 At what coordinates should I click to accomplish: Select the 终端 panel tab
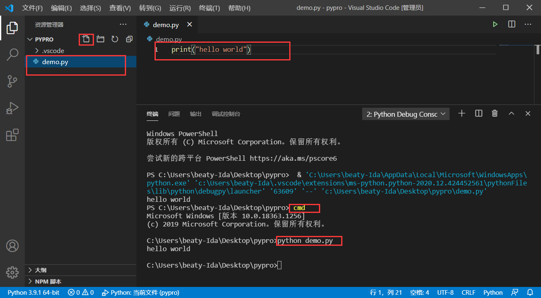click(x=152, y=114)
